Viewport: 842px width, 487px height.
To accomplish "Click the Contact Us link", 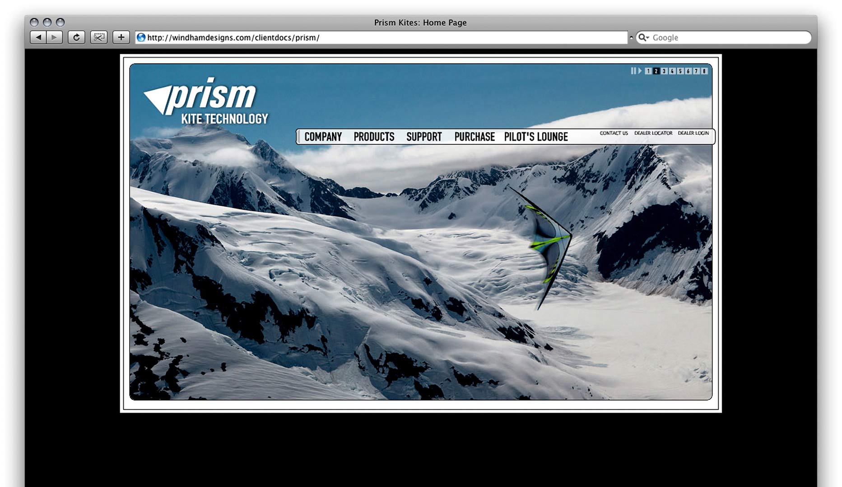I will [614, 133].
